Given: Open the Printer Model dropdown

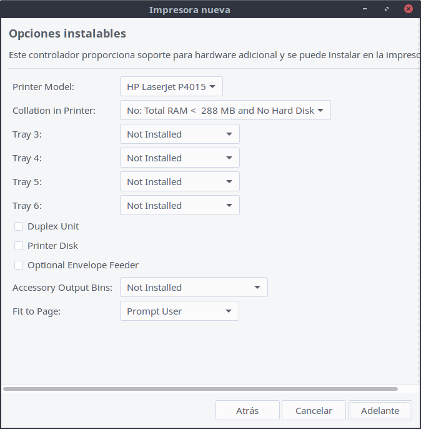Looking at the screenshot, I should tap(171, 87).
